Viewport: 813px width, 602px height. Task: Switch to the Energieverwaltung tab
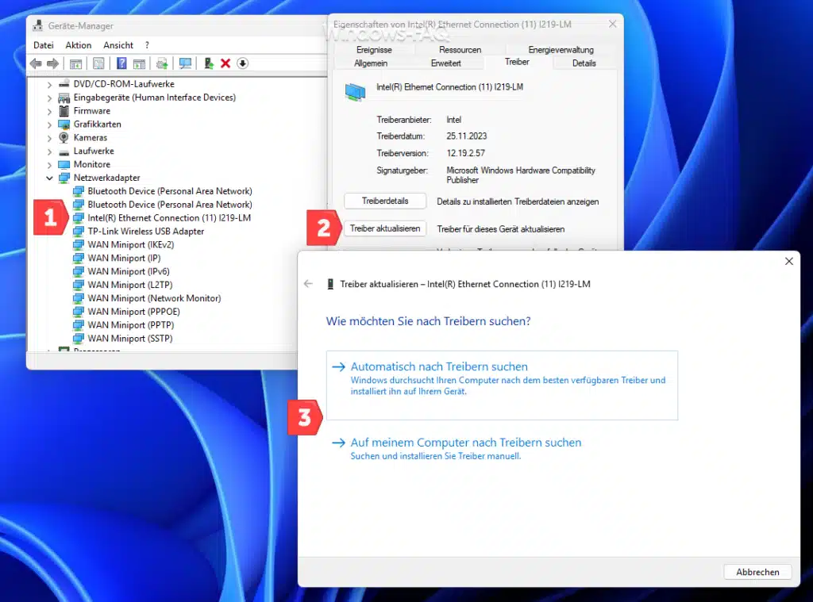point(561,50)
